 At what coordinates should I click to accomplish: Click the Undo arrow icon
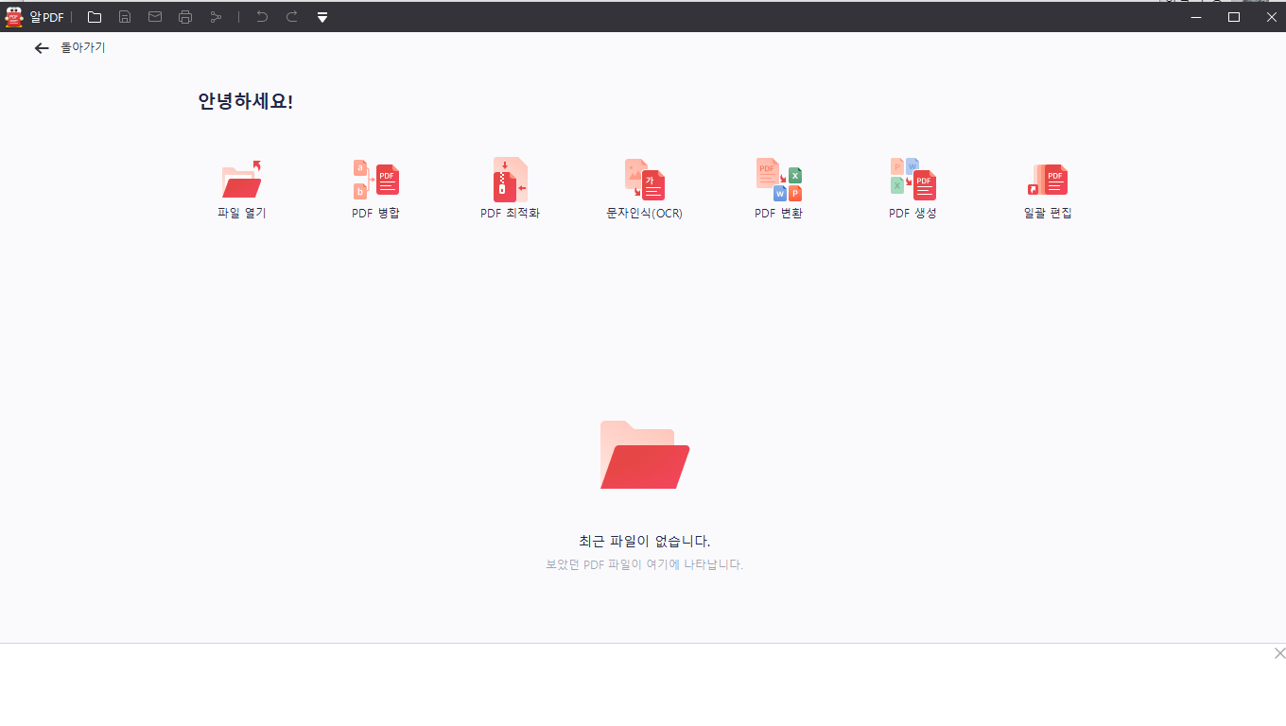(262, 17)
